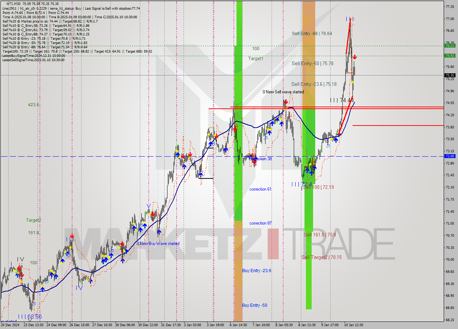Click the '100' level label above Target1
Image resolution: width=458 pixels, height=329 pixels.
(255, 49)
